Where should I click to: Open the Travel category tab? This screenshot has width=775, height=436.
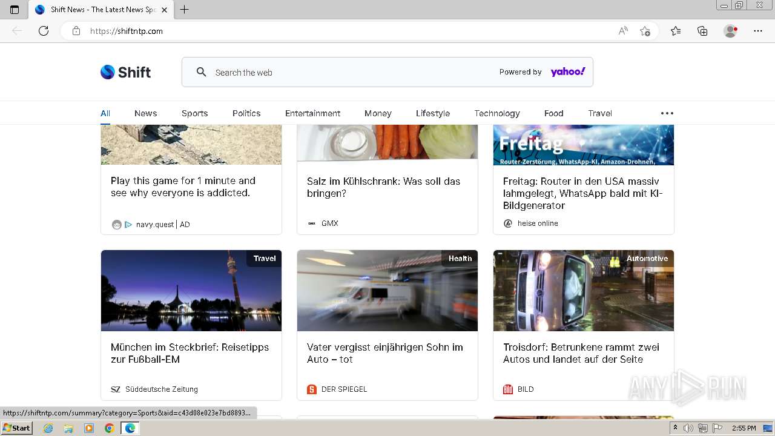600,113
